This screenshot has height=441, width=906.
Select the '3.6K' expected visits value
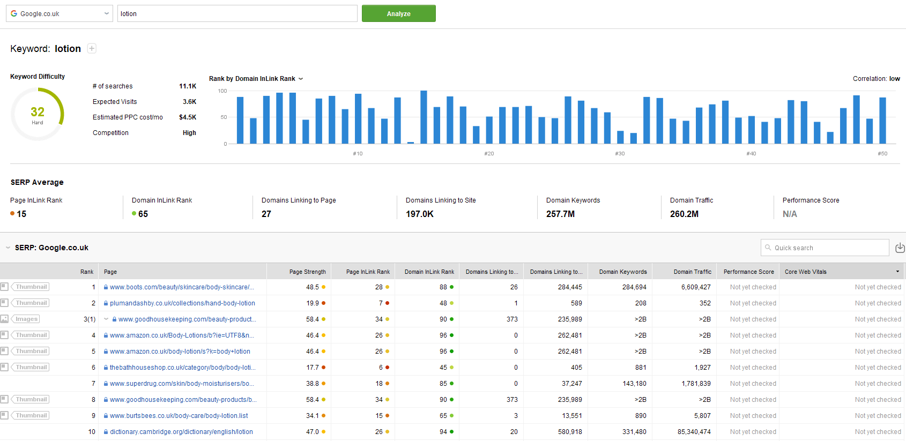pos(189,102)
